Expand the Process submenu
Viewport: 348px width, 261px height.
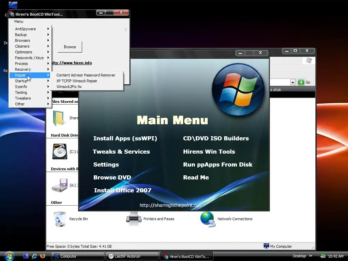30,64
